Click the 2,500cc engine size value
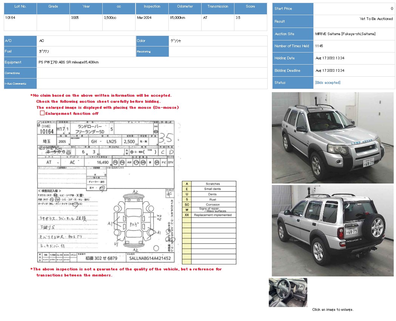Image resolution: width=396 pixels, height=321 pixels. (x=110, y=18)
